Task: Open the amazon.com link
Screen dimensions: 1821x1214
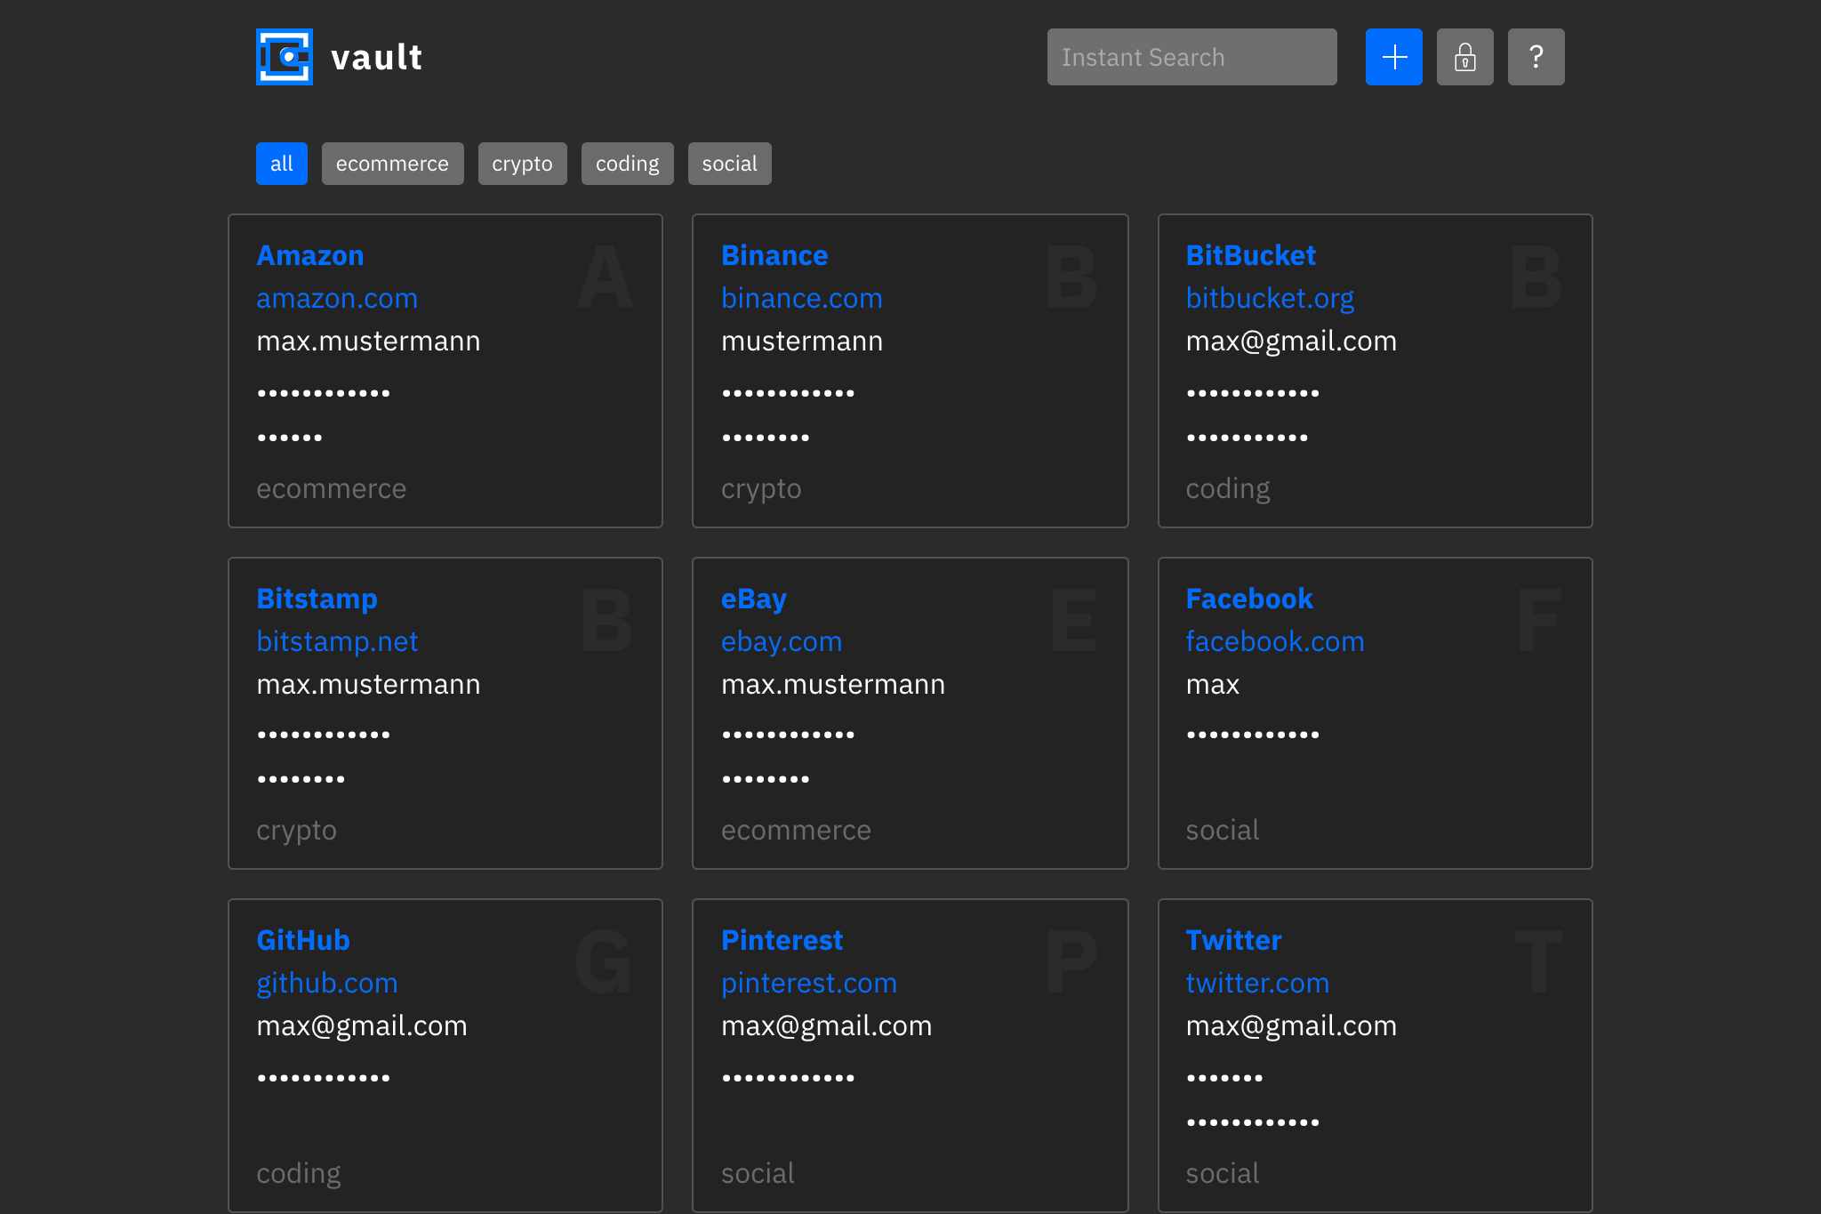Action: (337, 298)
